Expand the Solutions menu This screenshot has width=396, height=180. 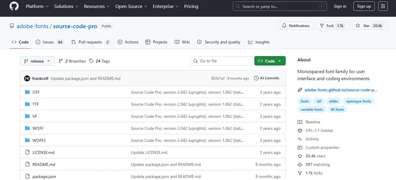point(66,6)
